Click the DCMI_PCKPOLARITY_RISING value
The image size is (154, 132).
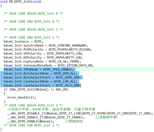69,50
